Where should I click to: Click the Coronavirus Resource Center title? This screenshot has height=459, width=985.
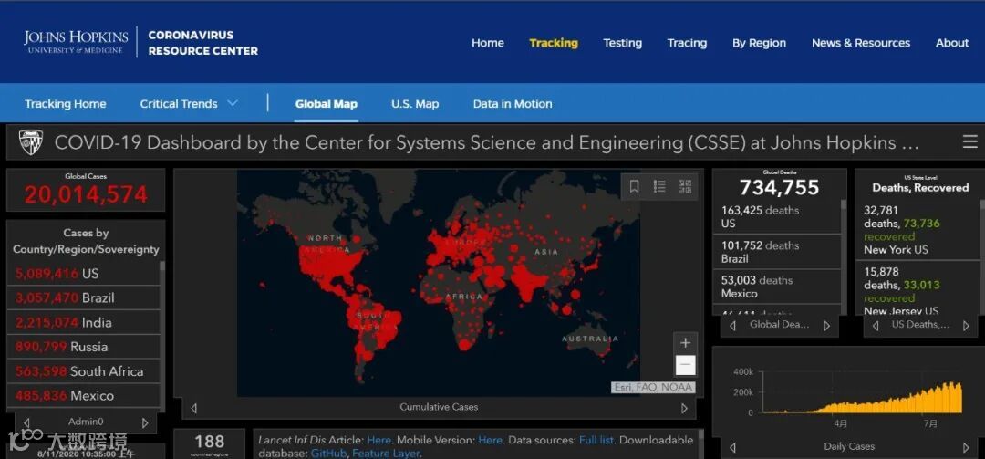(x=202, y=43)
